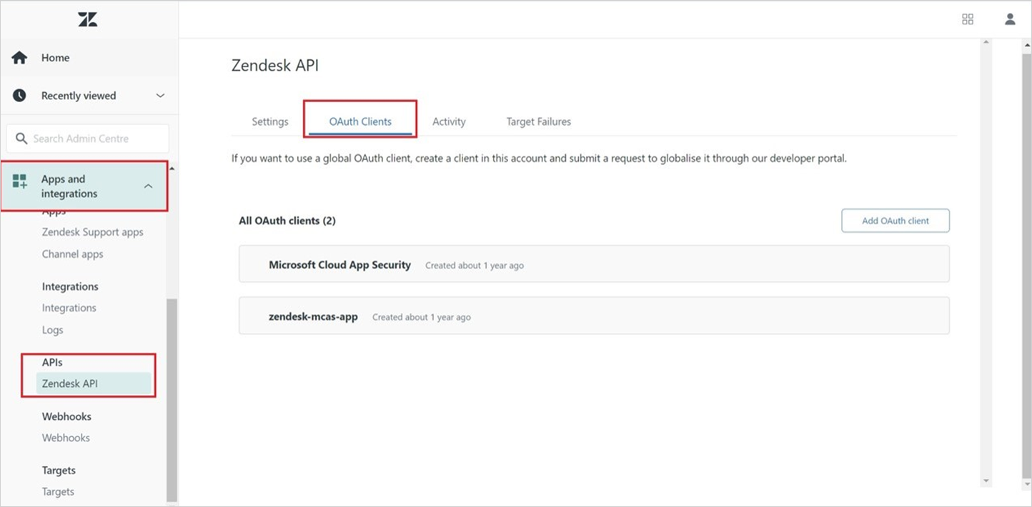The width and height of the screenshot is (1032, 507).
Task: Open the product switcher grid icon
Action: point(968,19)
